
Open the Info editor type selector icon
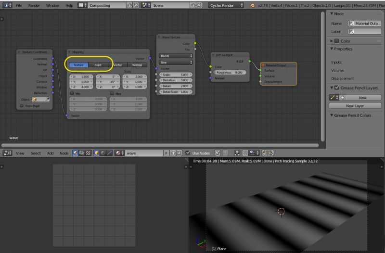tap(7, 5)
